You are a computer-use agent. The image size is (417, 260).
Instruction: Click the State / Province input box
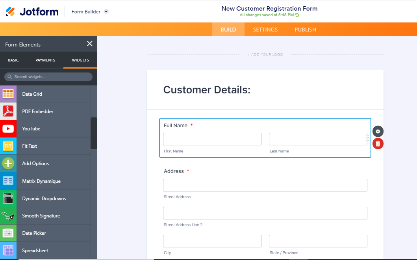[318, 241]
